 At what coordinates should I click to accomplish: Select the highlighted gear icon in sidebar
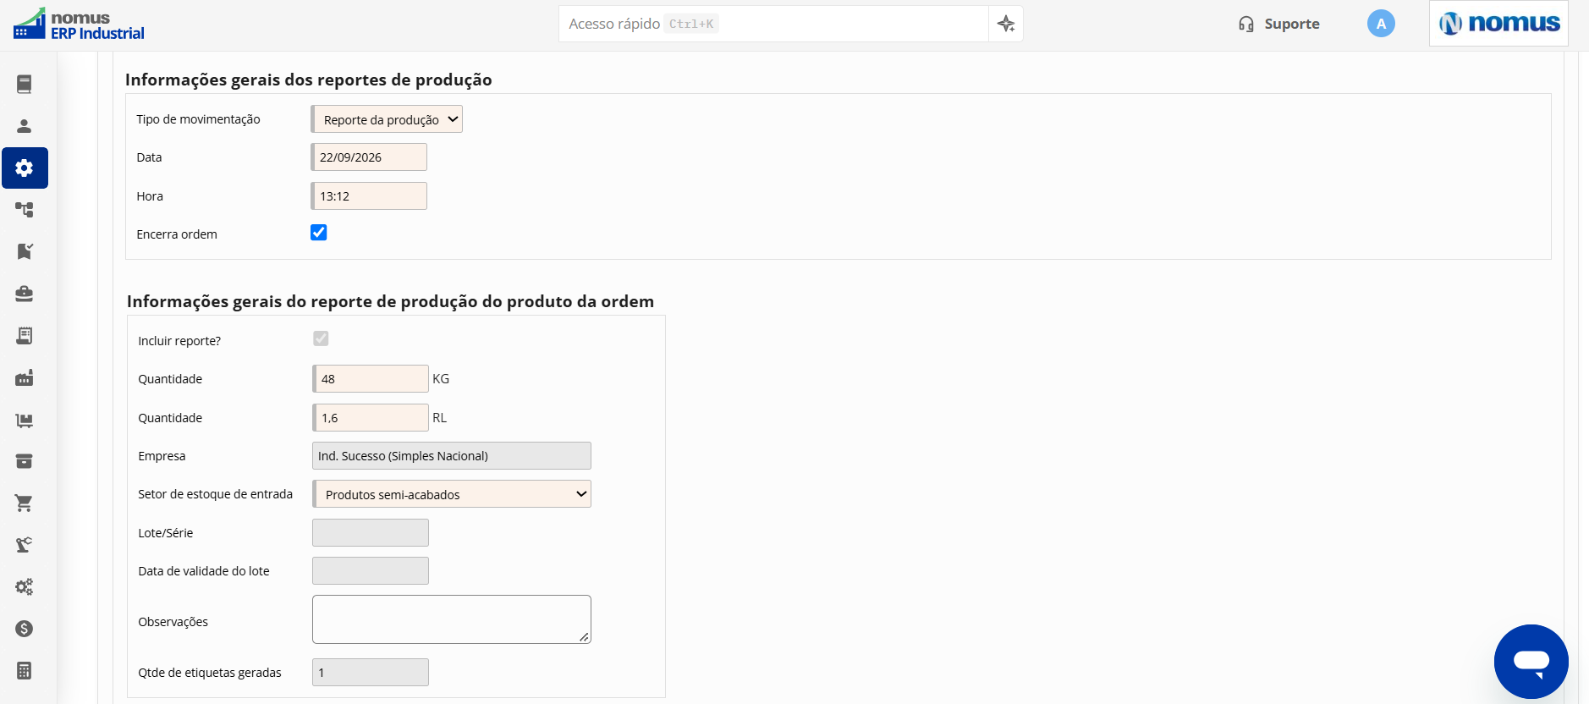[x=25, y=168]
